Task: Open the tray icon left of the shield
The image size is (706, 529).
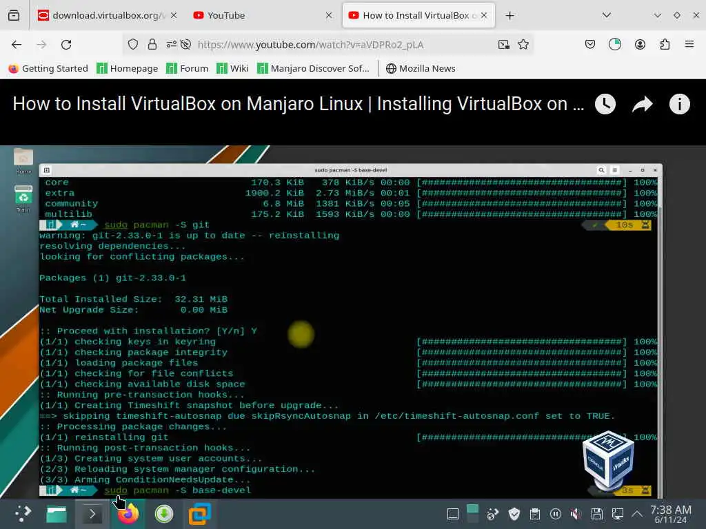Action: [493, 514]
